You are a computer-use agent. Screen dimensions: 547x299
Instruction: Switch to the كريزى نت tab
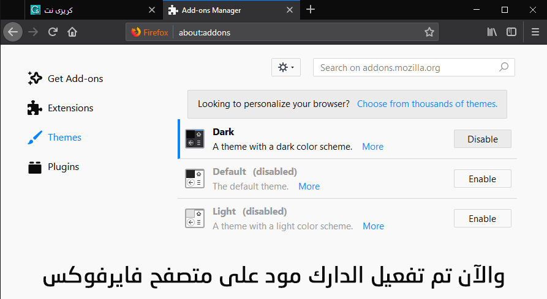(x=94, y=10)
